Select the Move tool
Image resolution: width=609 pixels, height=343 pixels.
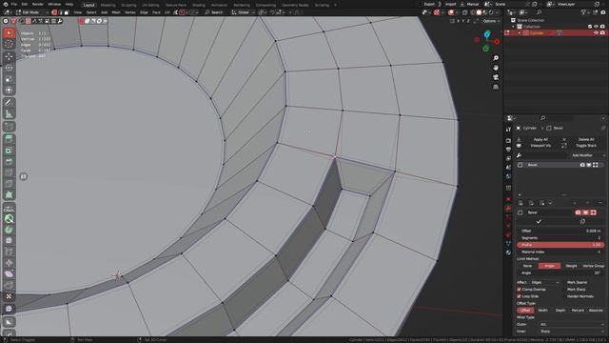coord(9,57)
